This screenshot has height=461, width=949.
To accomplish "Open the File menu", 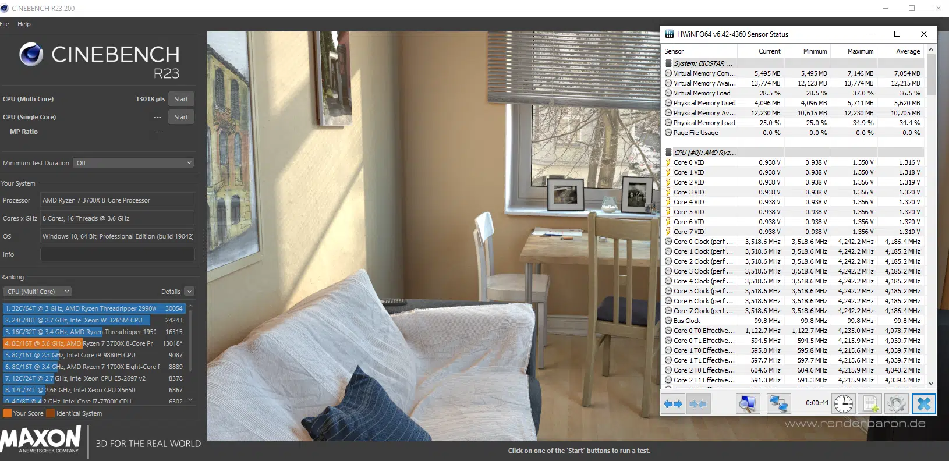I will click(4, 24).
